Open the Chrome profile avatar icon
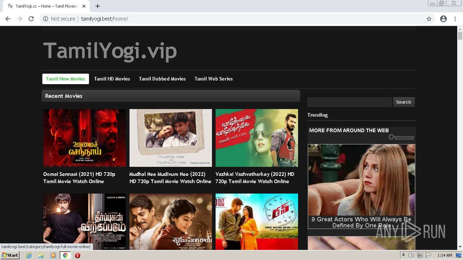 (x=443, y=19)
